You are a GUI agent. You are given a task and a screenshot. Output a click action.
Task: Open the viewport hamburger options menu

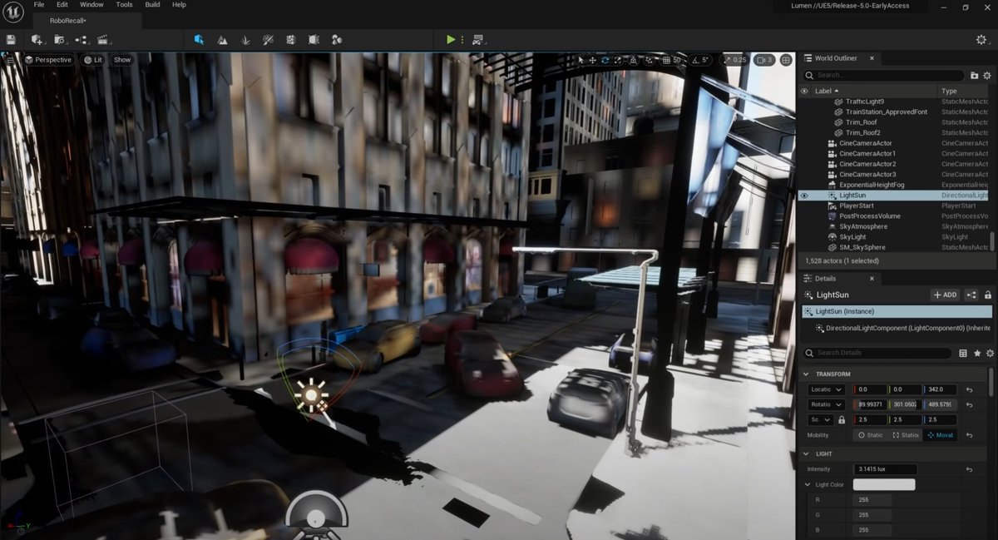[11, 60]
